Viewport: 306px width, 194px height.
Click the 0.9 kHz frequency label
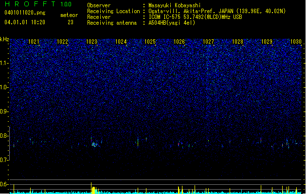[4, 112]
